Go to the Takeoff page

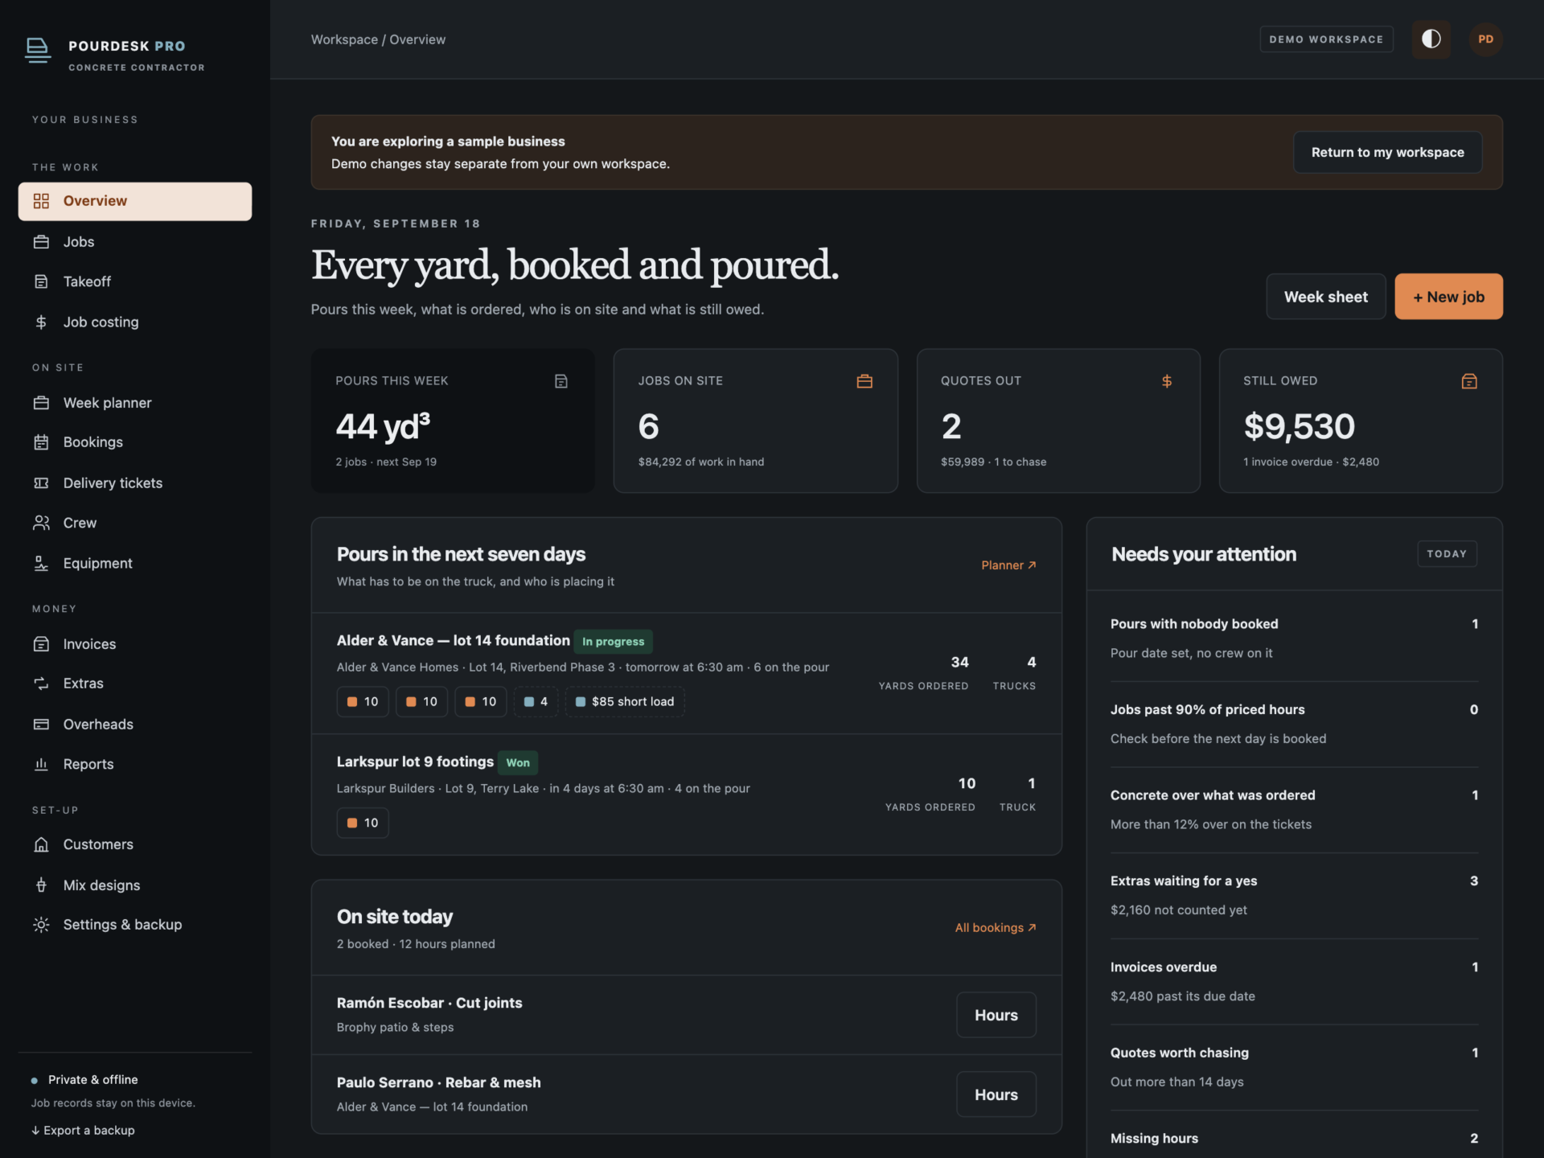135,281
